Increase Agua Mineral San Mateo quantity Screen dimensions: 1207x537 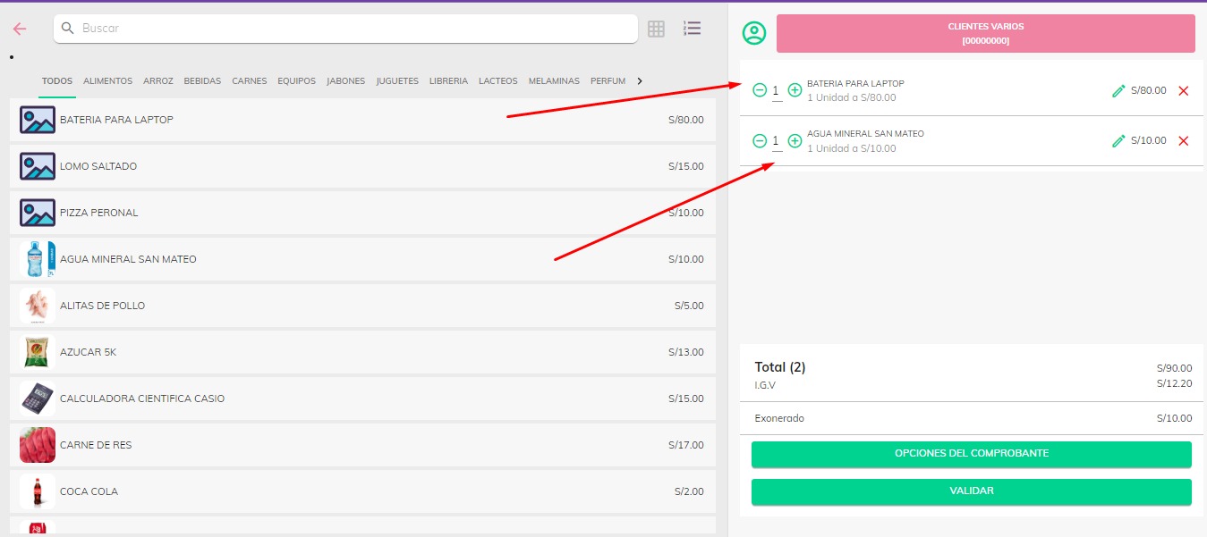pyautogui.click(x=795, y=140)
